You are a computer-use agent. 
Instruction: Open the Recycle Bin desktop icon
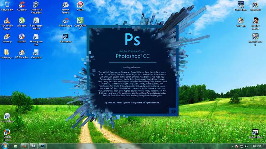coord(7,6)
